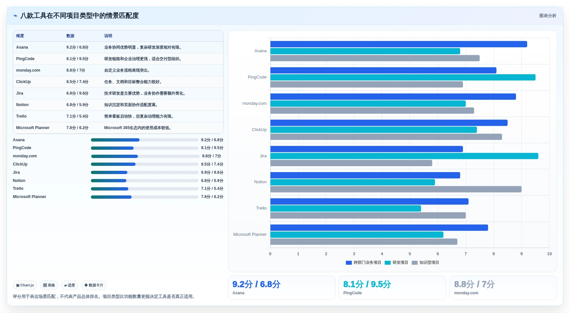Click the 10 tick on the chart's horizontal axis
Screen dimensions: 570x313
pyautogui.click(x=549, y=254)
